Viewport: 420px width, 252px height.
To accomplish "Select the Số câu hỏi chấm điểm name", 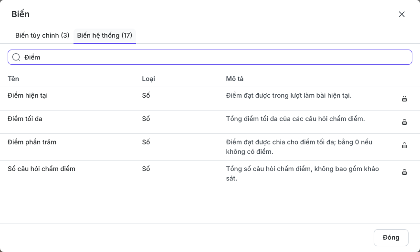I will tap(42, 169).
